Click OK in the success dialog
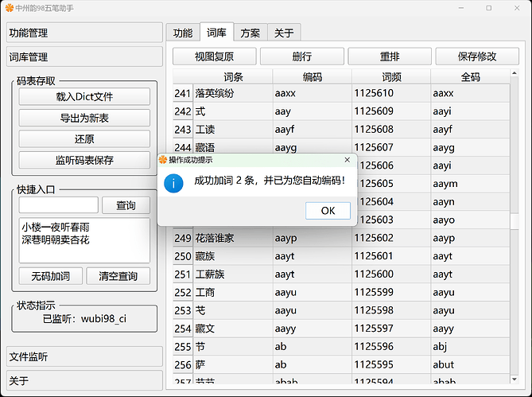 click(x=328, y=210)
